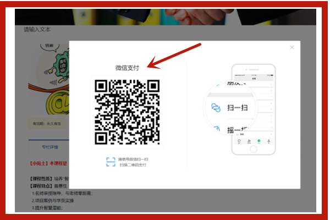Click the phone scan illustration
330x220 pixels.
239,109
